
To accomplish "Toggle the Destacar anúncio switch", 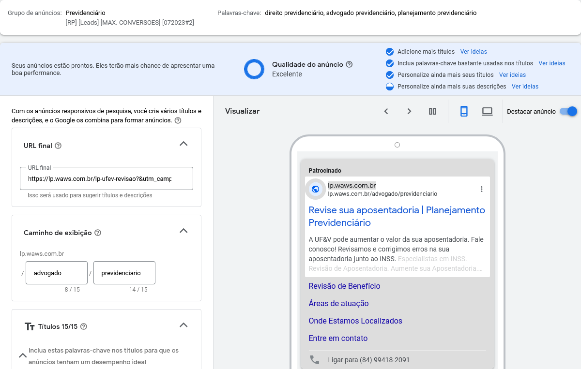I will pyautogui.click(x=568, y=111).
